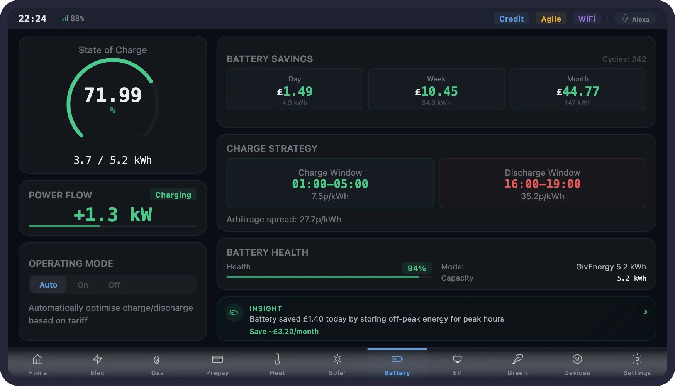Switch to the Battery tab
The image size is (675, 386).
[397, 363]
